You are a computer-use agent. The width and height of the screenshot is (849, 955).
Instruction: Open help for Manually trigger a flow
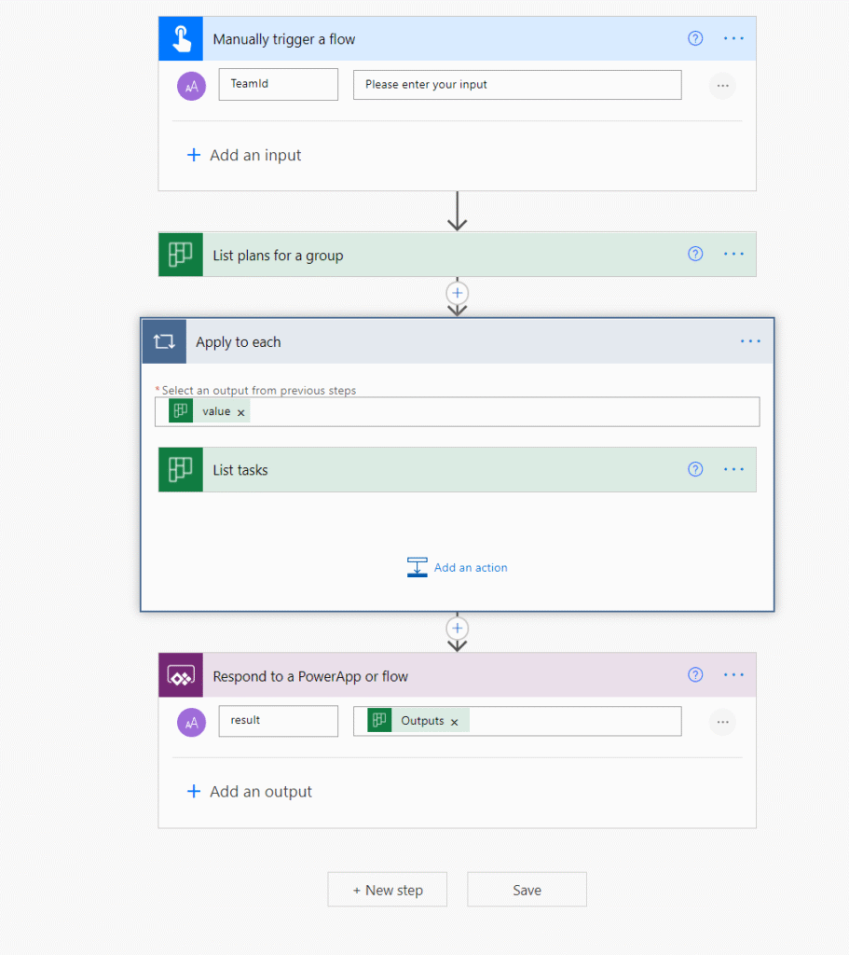click(x=695, y=38)
